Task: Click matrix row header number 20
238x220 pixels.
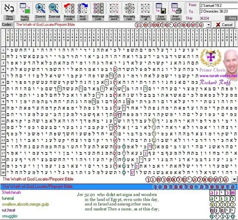Action: pos(3,172)
